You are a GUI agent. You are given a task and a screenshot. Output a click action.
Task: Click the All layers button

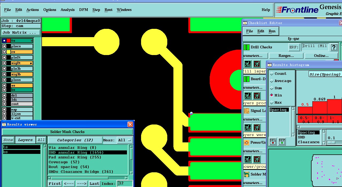[41, 140]
